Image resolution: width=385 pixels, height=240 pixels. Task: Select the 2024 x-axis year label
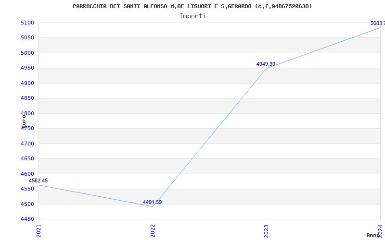[380, 230]
